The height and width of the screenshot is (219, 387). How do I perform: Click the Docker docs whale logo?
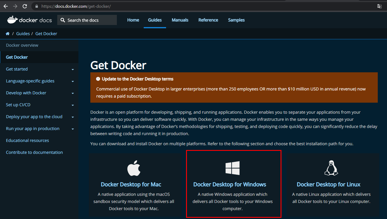[12, 20]
